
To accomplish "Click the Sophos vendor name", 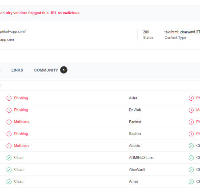I will pyautogui.click(x=135, y=134).
